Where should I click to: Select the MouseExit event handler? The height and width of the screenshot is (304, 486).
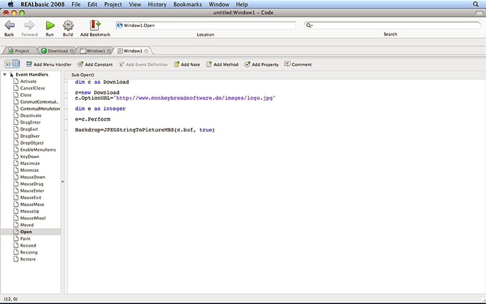coord(30,197)
